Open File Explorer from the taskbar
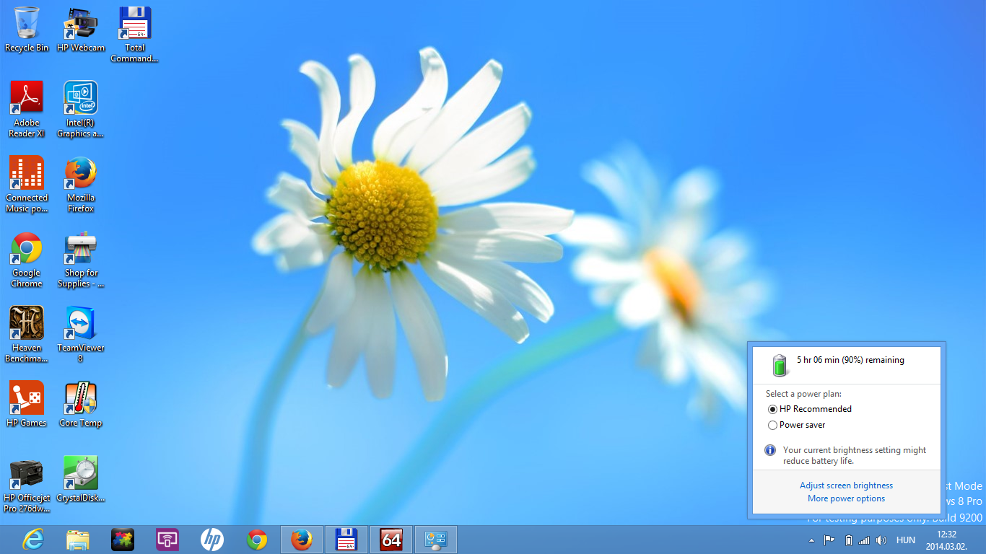This screenshot has height=554, width=986. tap(78, 540)
